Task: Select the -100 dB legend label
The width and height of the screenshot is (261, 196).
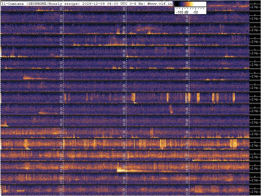Action: coord(182,12)
